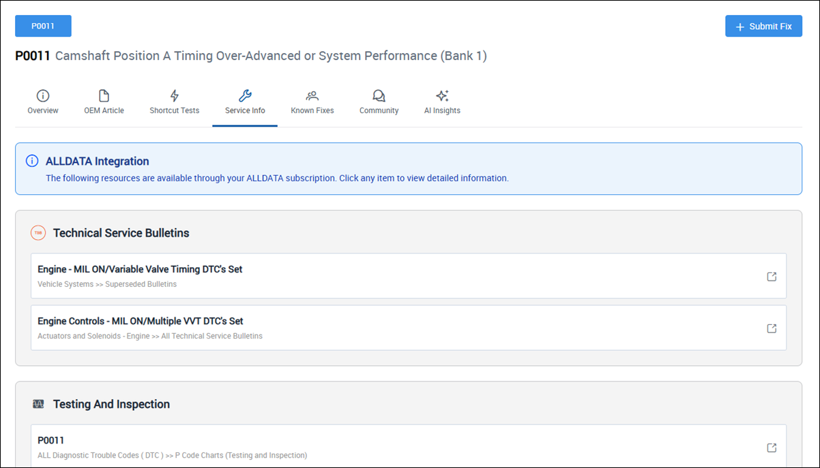
Task: Open Engine Controls - MIL ON/Multiple VVT DTC's Set
Action: (x=409, y=328)
